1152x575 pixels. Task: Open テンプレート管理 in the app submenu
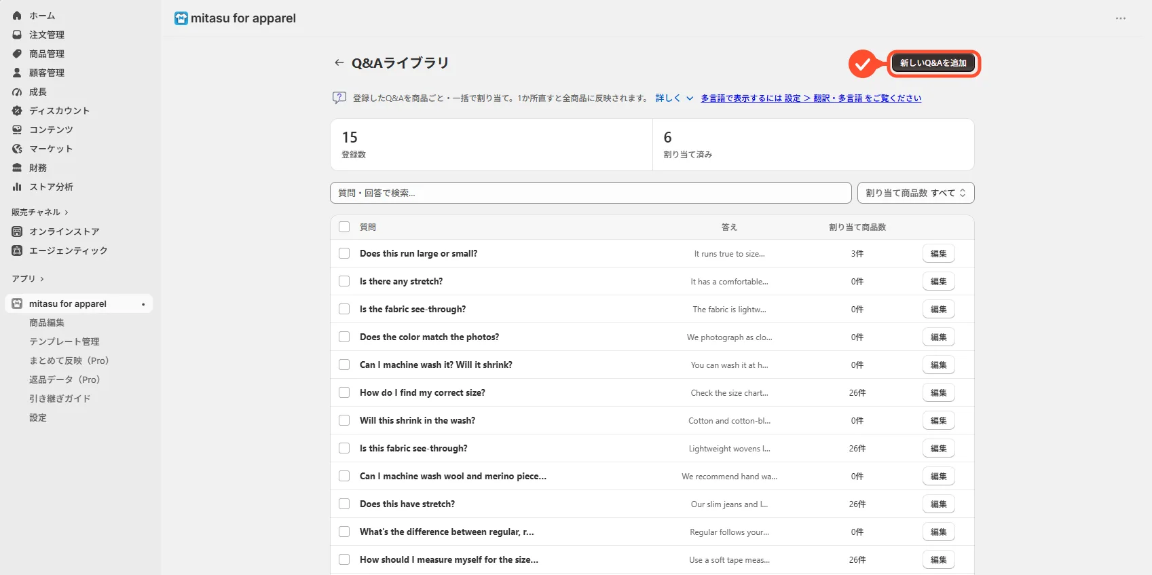point(64,341)
